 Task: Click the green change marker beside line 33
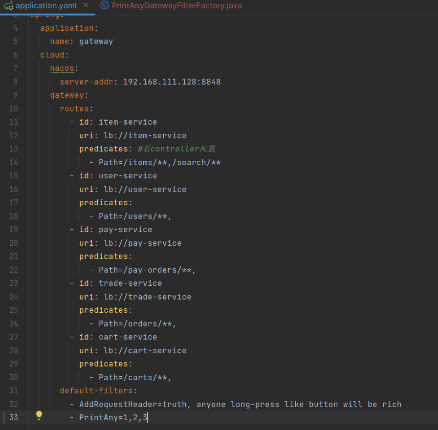coord(4,417)
